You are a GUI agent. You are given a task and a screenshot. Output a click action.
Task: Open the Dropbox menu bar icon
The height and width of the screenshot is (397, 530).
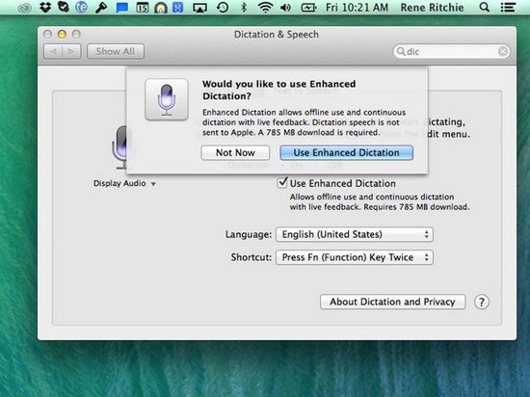pyautogui.click(x=45, y=7)
